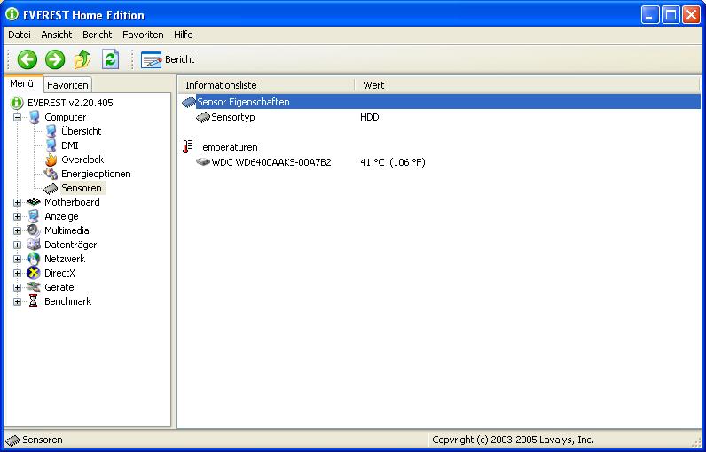The width and height of the screenshot is (706, 452).
Task: Click the Netzwerk globe icon
Action: coord(34,259)
